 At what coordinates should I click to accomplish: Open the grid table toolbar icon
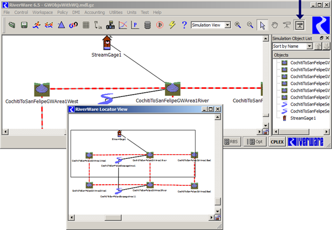click(86, 25)
